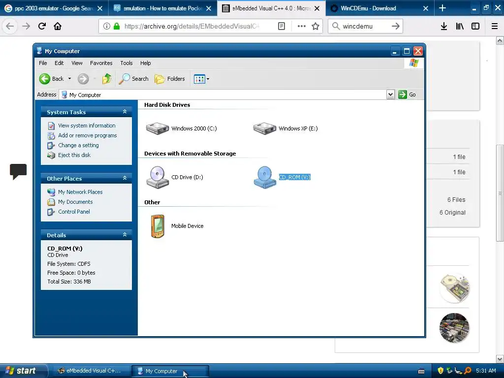
Task: Select the Mobile Device icon
Action: 157,226
